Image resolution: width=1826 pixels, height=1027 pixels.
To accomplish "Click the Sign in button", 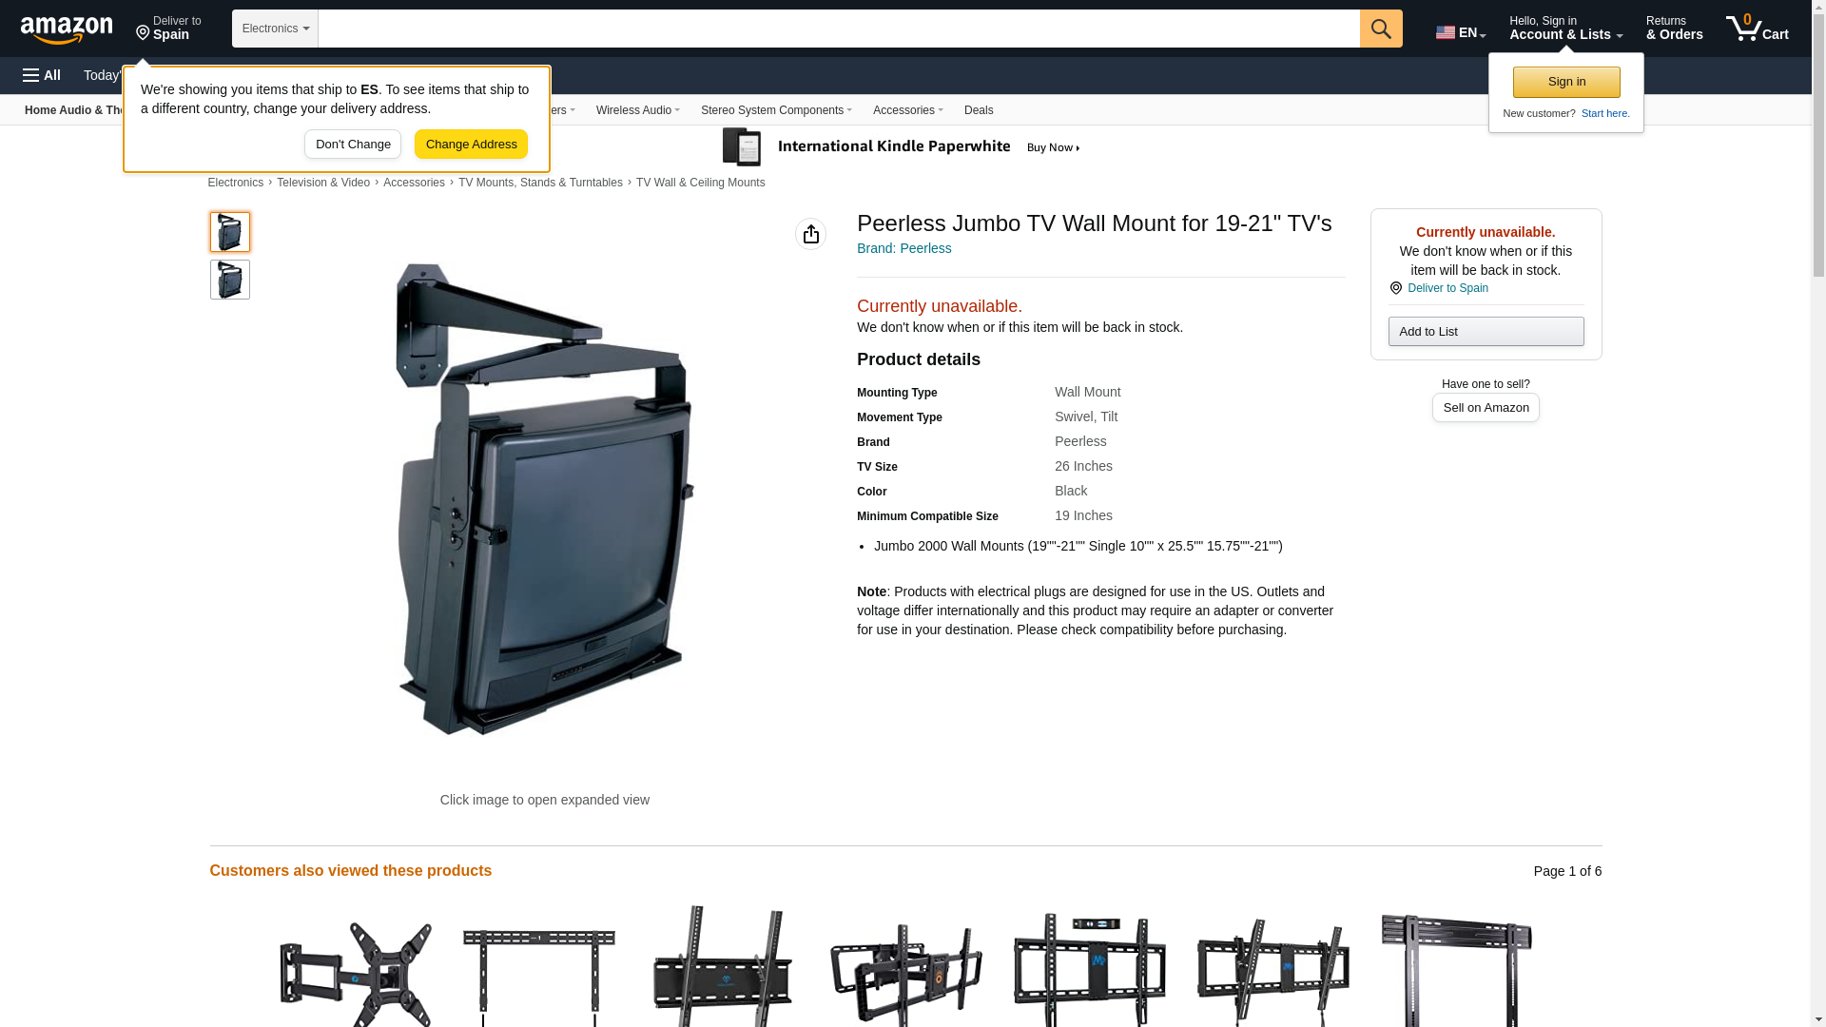I will point(1566,82).
